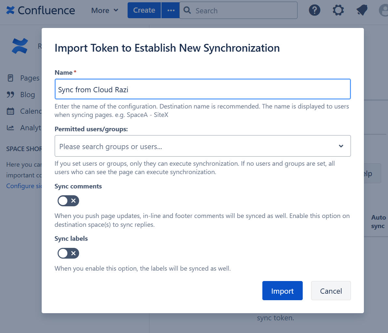Click the Import button
The width and height of the screenshot is (388, 333).
click(282, 291)
